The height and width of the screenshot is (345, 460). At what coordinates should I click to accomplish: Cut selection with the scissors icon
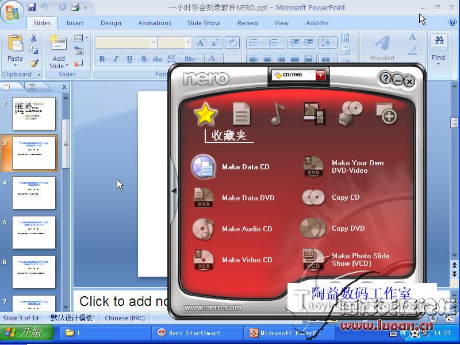click(x=34, y=38)
